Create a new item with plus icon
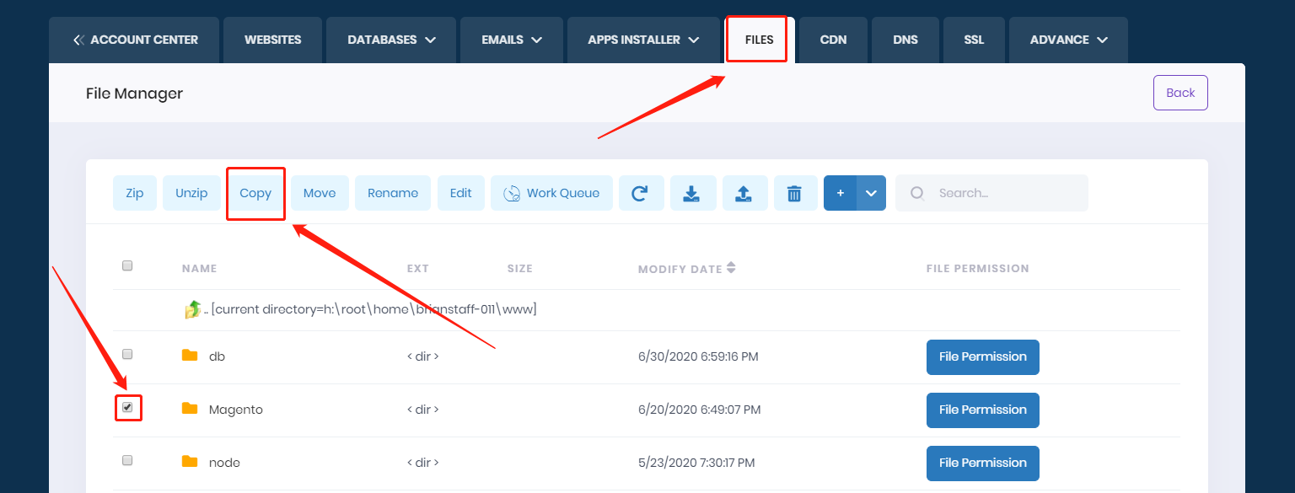The height and width of the screenshot is (493, 1295). 840,193
